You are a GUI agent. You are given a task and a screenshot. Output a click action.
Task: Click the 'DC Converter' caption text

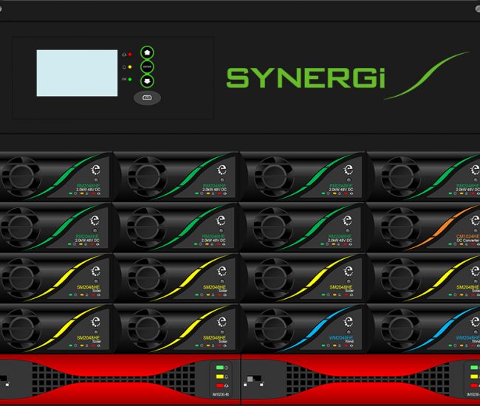468,240
